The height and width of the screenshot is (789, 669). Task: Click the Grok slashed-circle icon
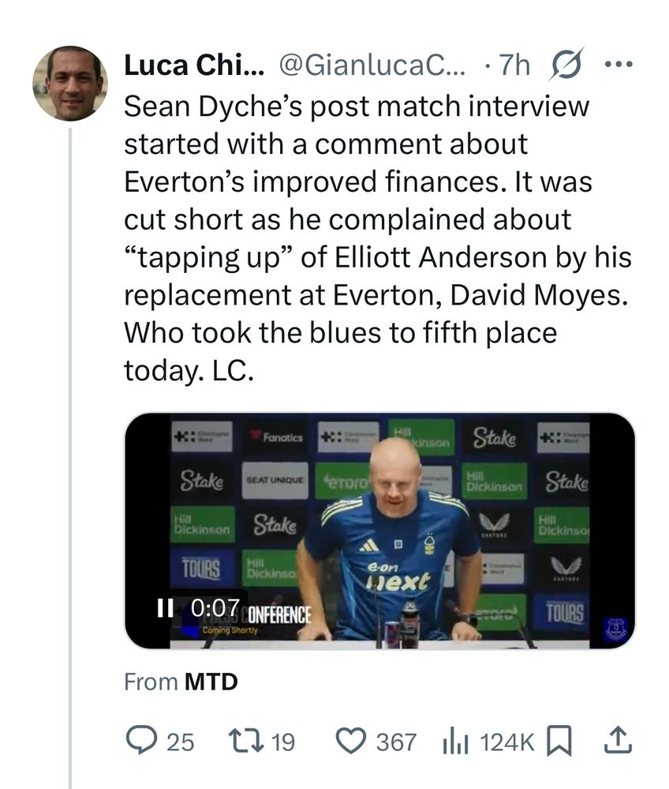pyautogui.click(x=565, y=66)
